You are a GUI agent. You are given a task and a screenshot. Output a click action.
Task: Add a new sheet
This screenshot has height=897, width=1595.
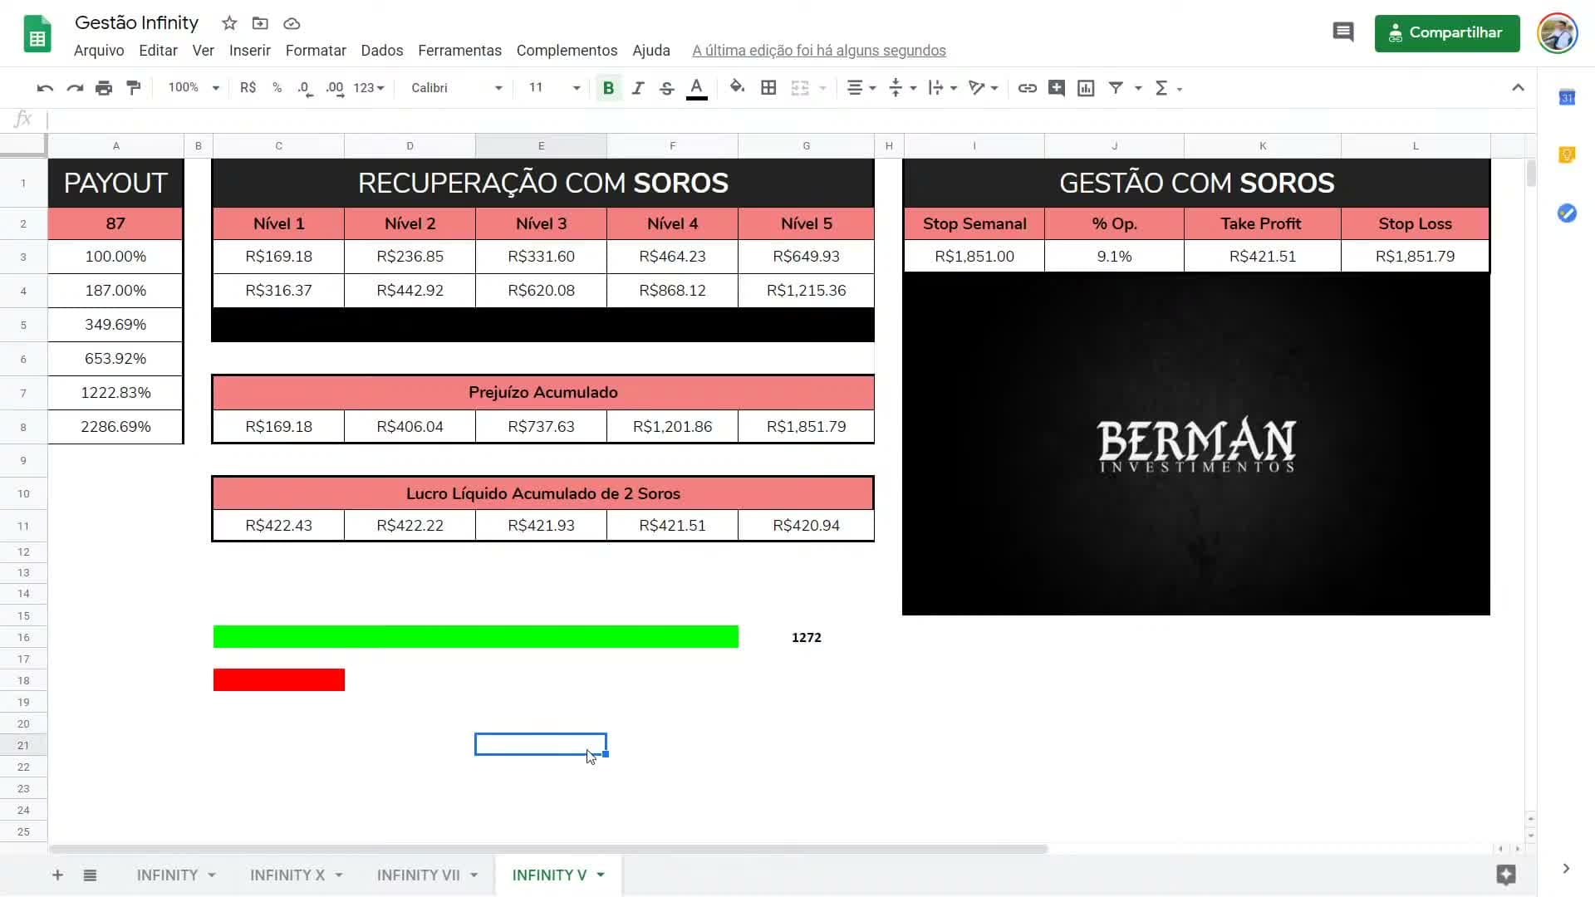point(57,875)
